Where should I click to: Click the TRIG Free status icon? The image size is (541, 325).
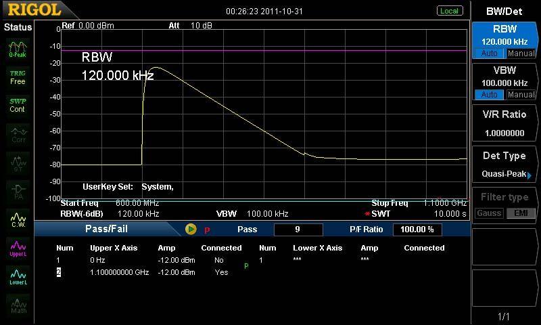[x=18, y=77]
